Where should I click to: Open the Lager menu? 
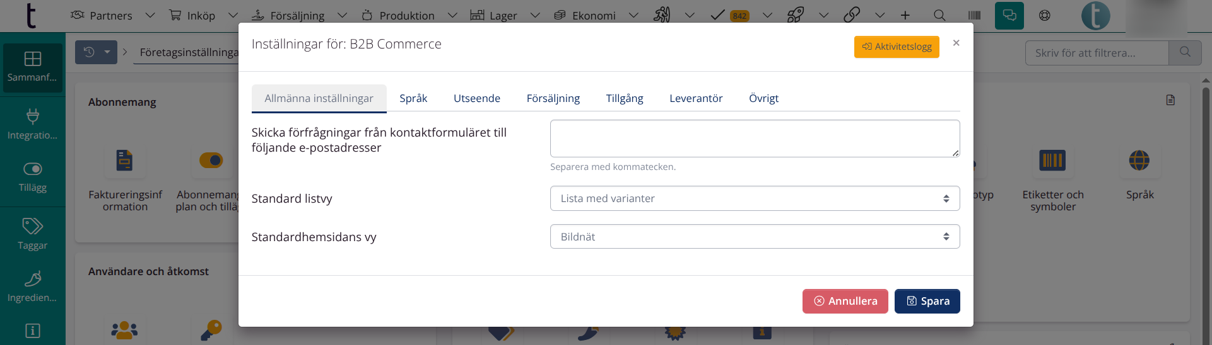coord(494,15)
